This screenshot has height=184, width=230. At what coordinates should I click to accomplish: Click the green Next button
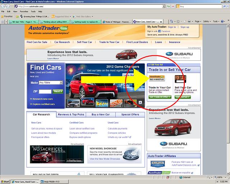click(58, 91)
